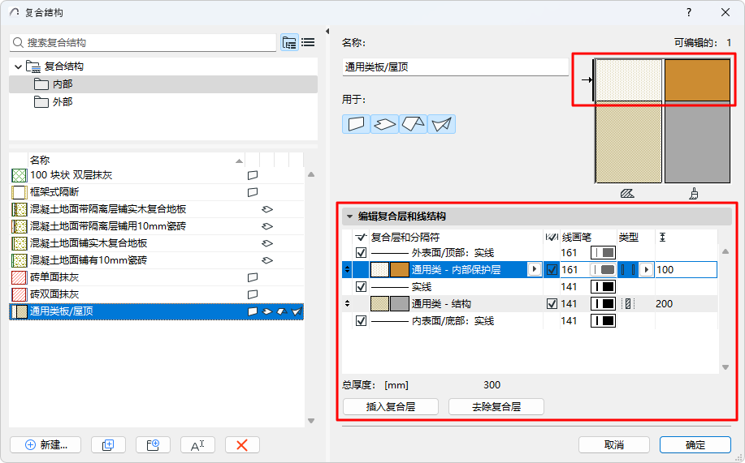This screenshot has height=463, width=745.
Task: Click the 去除复合层 button
Action: click(496, 406)
